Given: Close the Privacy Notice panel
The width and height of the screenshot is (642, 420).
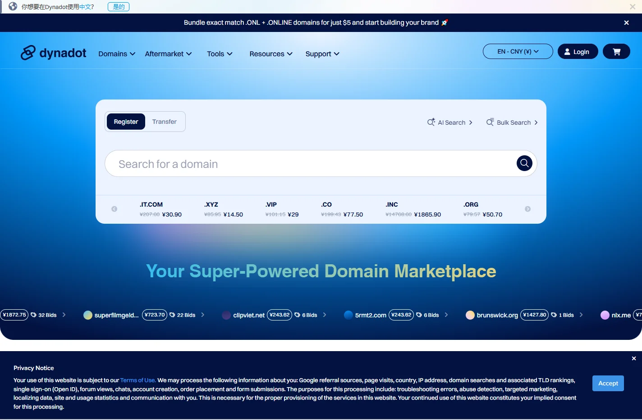Looking at the screenshot, I should (634, 358).
